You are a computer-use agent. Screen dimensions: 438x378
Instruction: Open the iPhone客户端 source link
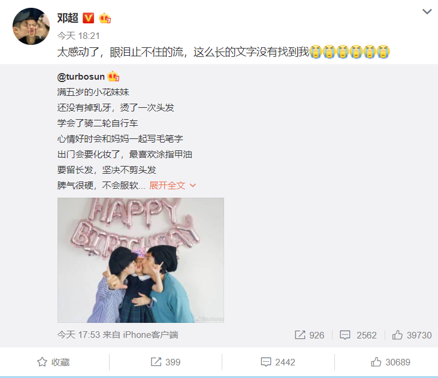150,335
